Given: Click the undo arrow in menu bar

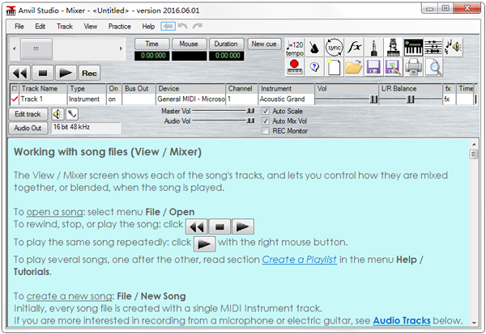Looking at the screenshot, I should [182, 26].
